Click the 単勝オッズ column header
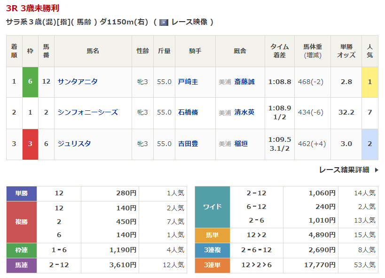This screenshot has width=385, height=278. [346, 51]
